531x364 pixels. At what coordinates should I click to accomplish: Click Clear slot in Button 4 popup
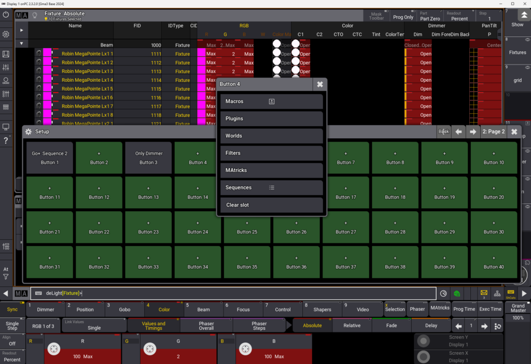271,205
